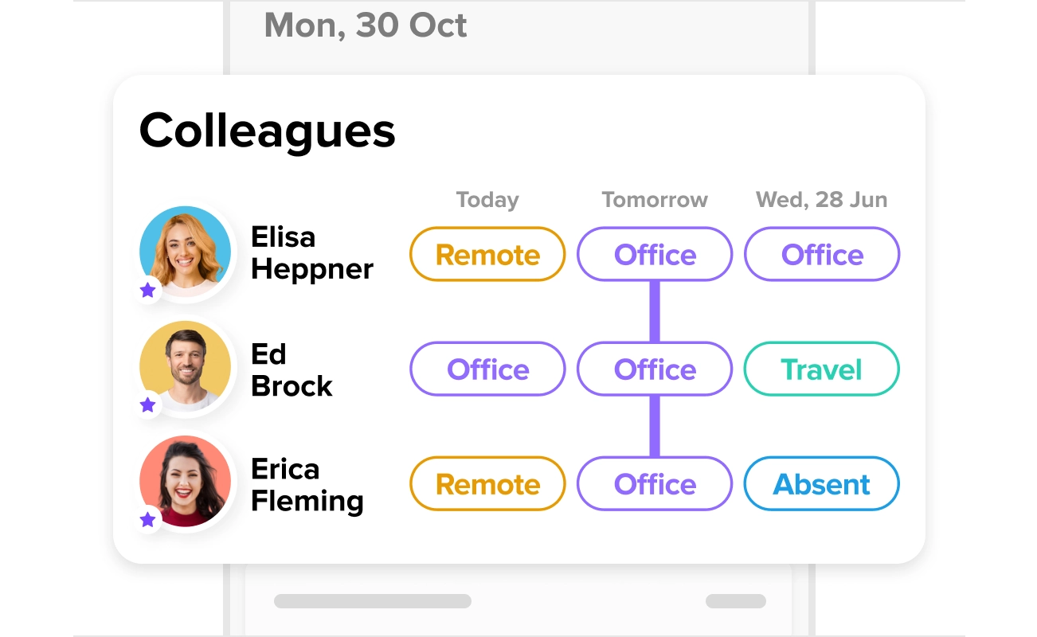Click Erica Fleming's Office pill for Tomorrow
1037x637 pixels.
655,483
